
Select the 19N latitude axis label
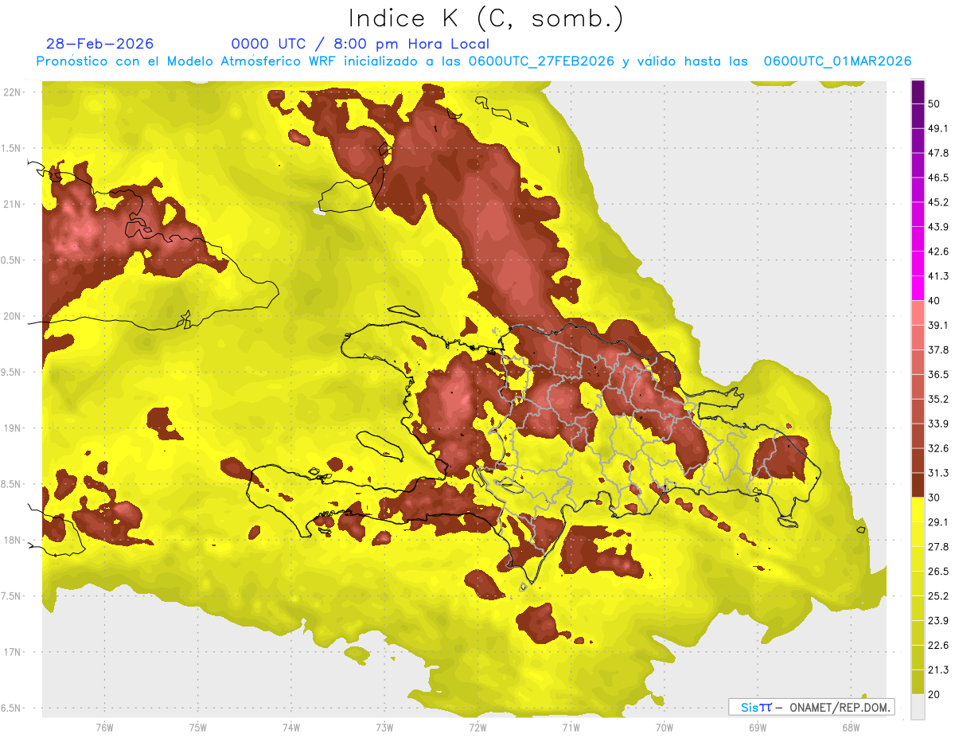(x=12, y=428)
